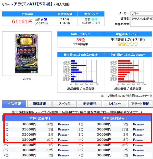Click the 本体[出品中] table header

(x=40, y=118)
